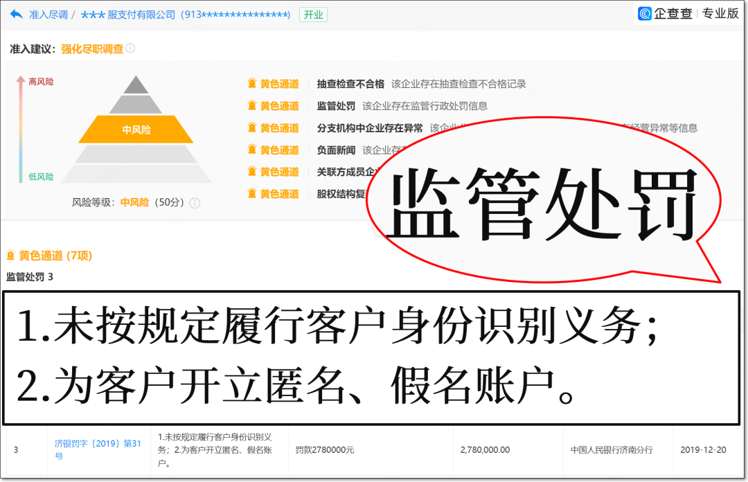Click the alarm bell icon beside 负面新闻
The image size is (748, 482).
[x=252, y=149]
